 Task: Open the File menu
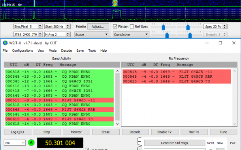pyautogui.click(x=5, y=51)
